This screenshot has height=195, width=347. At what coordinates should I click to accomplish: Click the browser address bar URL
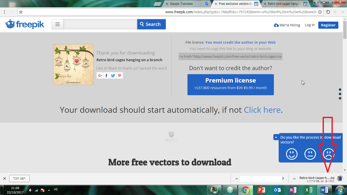click(241, 12)
